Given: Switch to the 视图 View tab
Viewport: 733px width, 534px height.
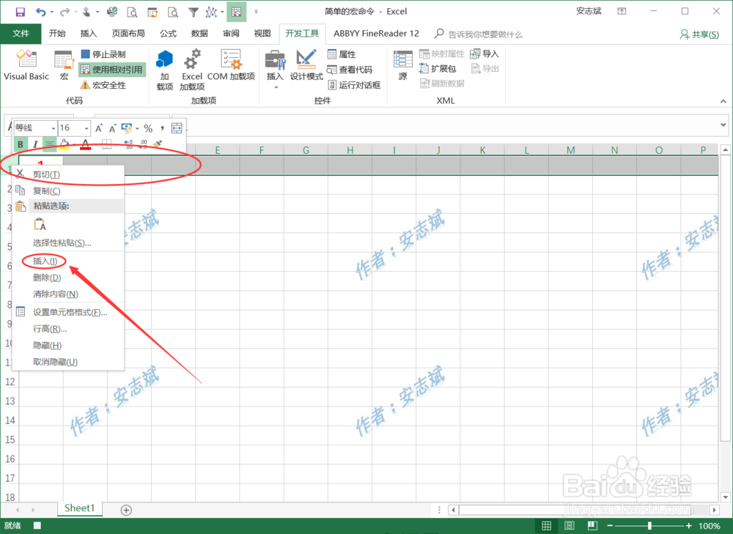Looking at the screenshot, I should (262, 33).
